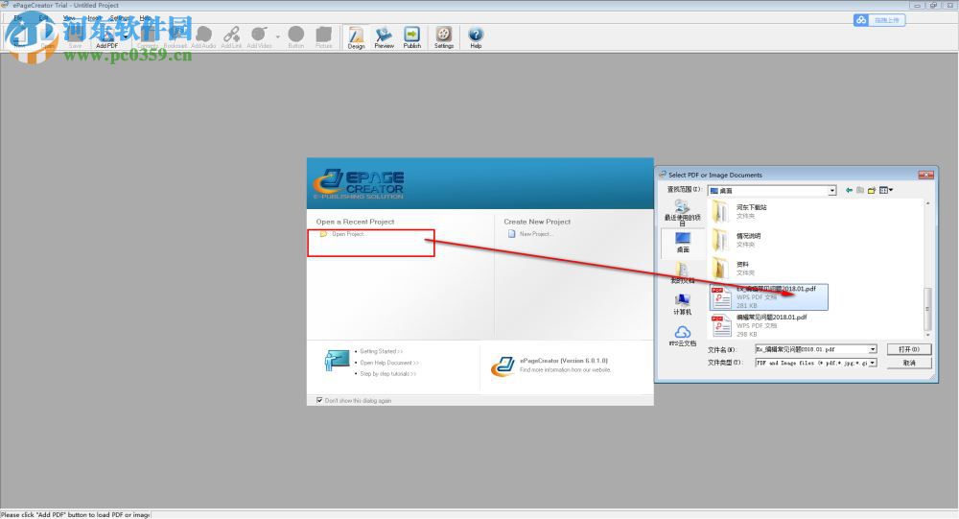
Task: Click the 打开 (Open) button
Action: point(909,349)
